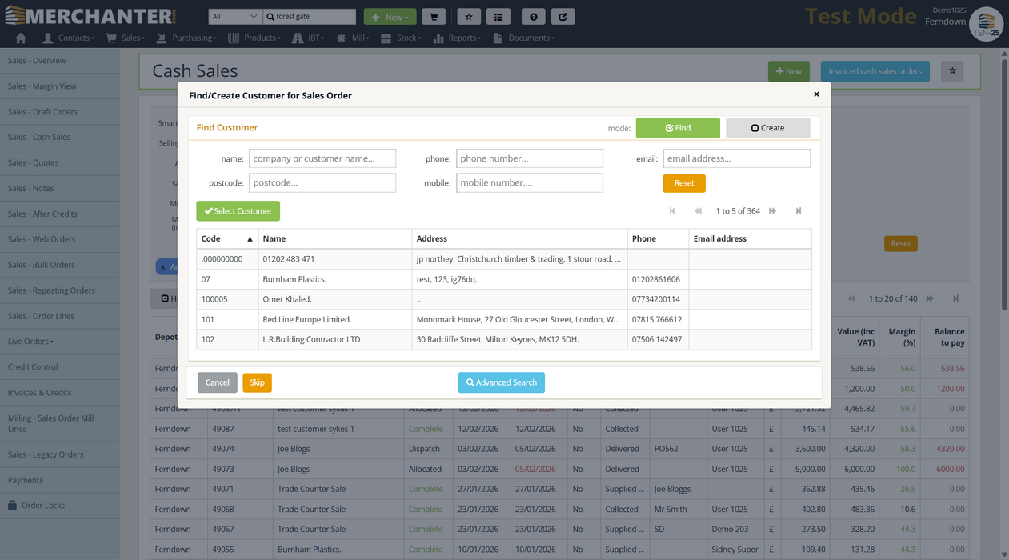Click the top search box containing forest gate
This screenshot has height=560, width=1009.
[x=310, y=17]
